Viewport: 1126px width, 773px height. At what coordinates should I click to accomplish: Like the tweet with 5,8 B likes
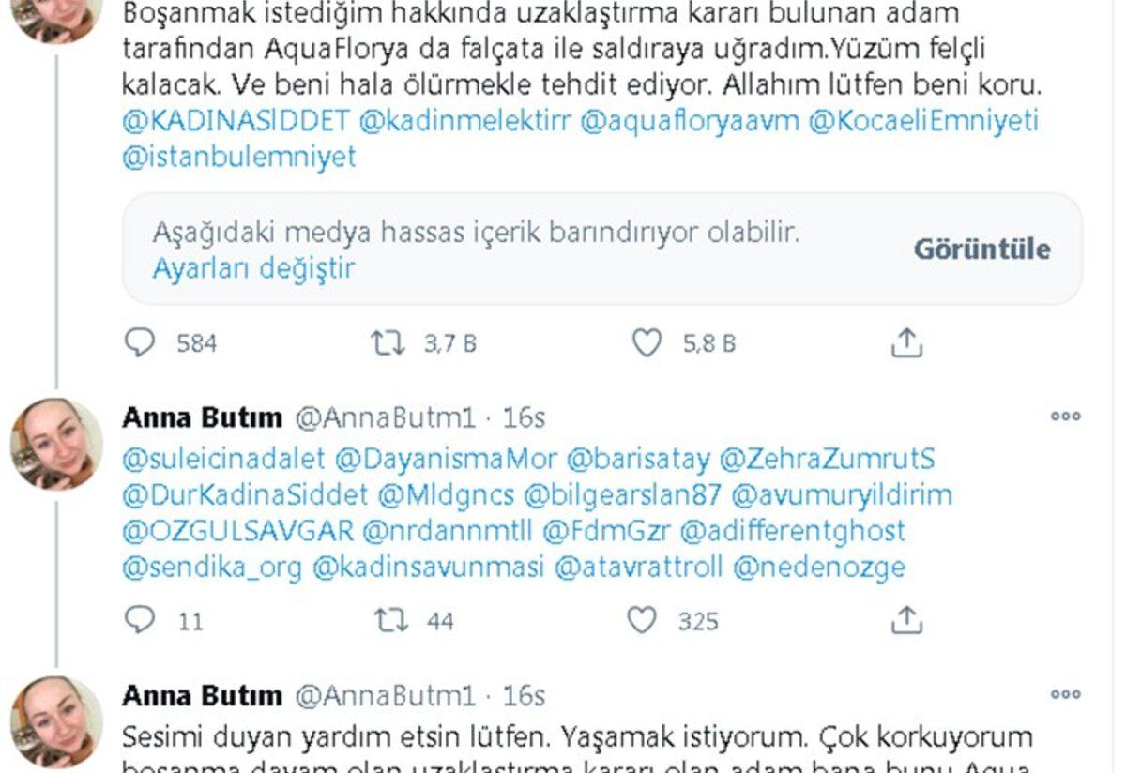[x=647, y=343]
